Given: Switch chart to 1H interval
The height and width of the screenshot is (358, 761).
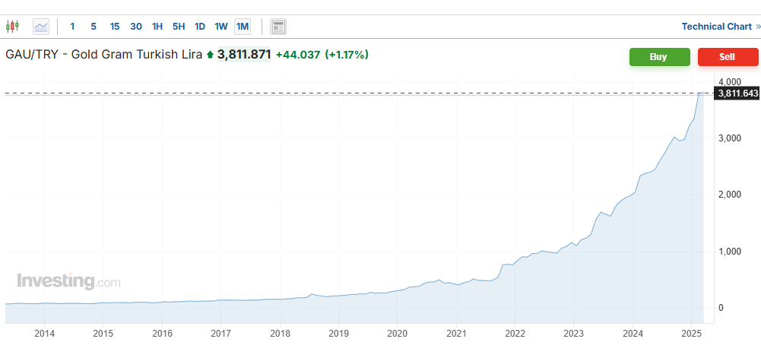Looking at the screenshot, I should tap(157, 27).
